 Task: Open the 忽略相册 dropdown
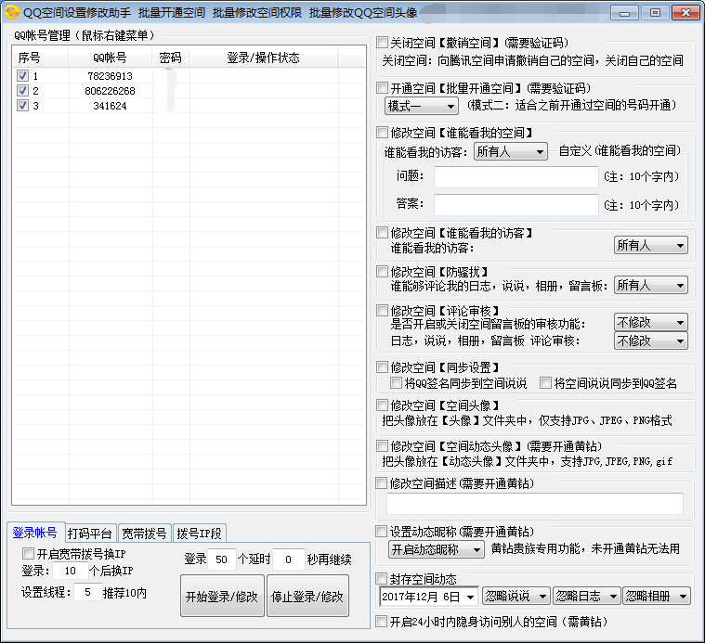(657, 597)
